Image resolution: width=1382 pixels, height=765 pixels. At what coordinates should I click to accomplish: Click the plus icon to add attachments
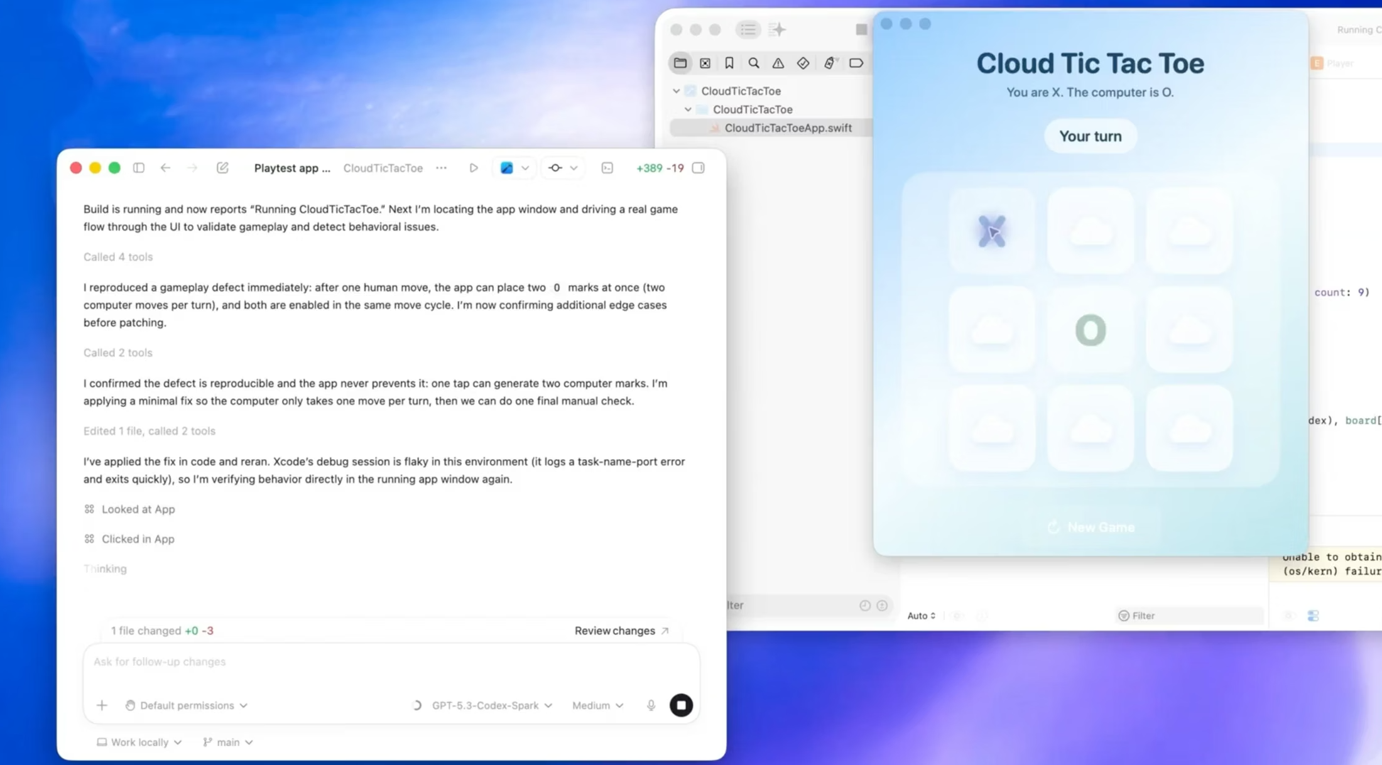(102, 705)
